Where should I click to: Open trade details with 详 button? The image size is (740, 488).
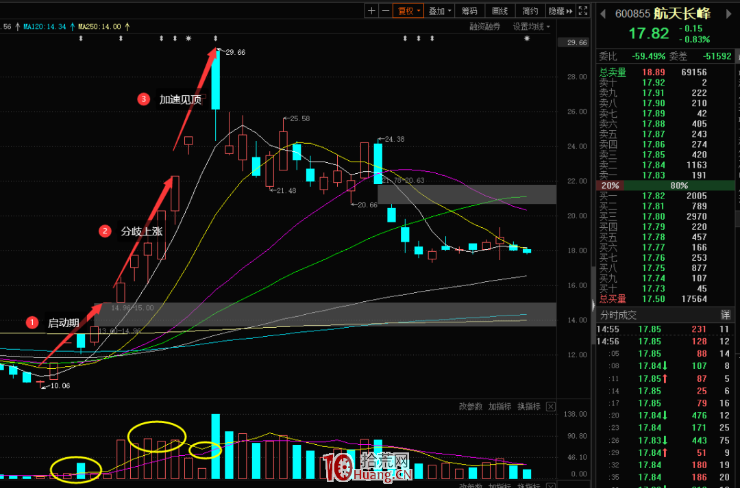click(726, 315)
